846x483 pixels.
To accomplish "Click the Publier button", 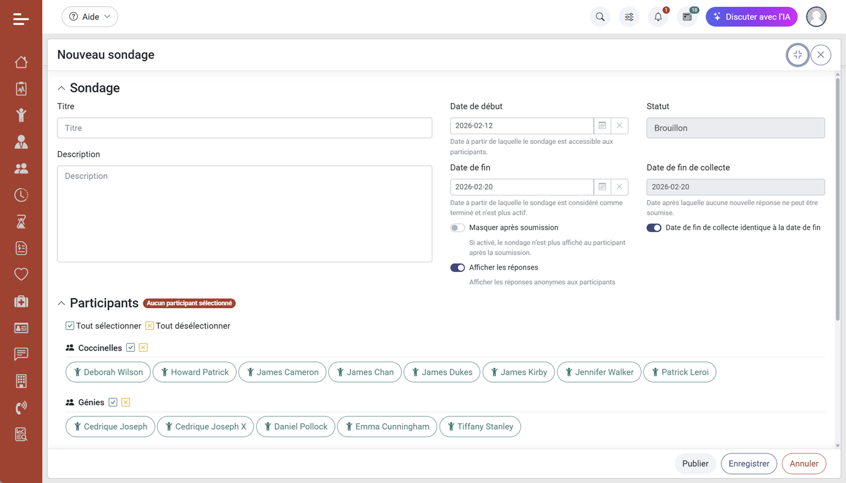I will 695,464.
